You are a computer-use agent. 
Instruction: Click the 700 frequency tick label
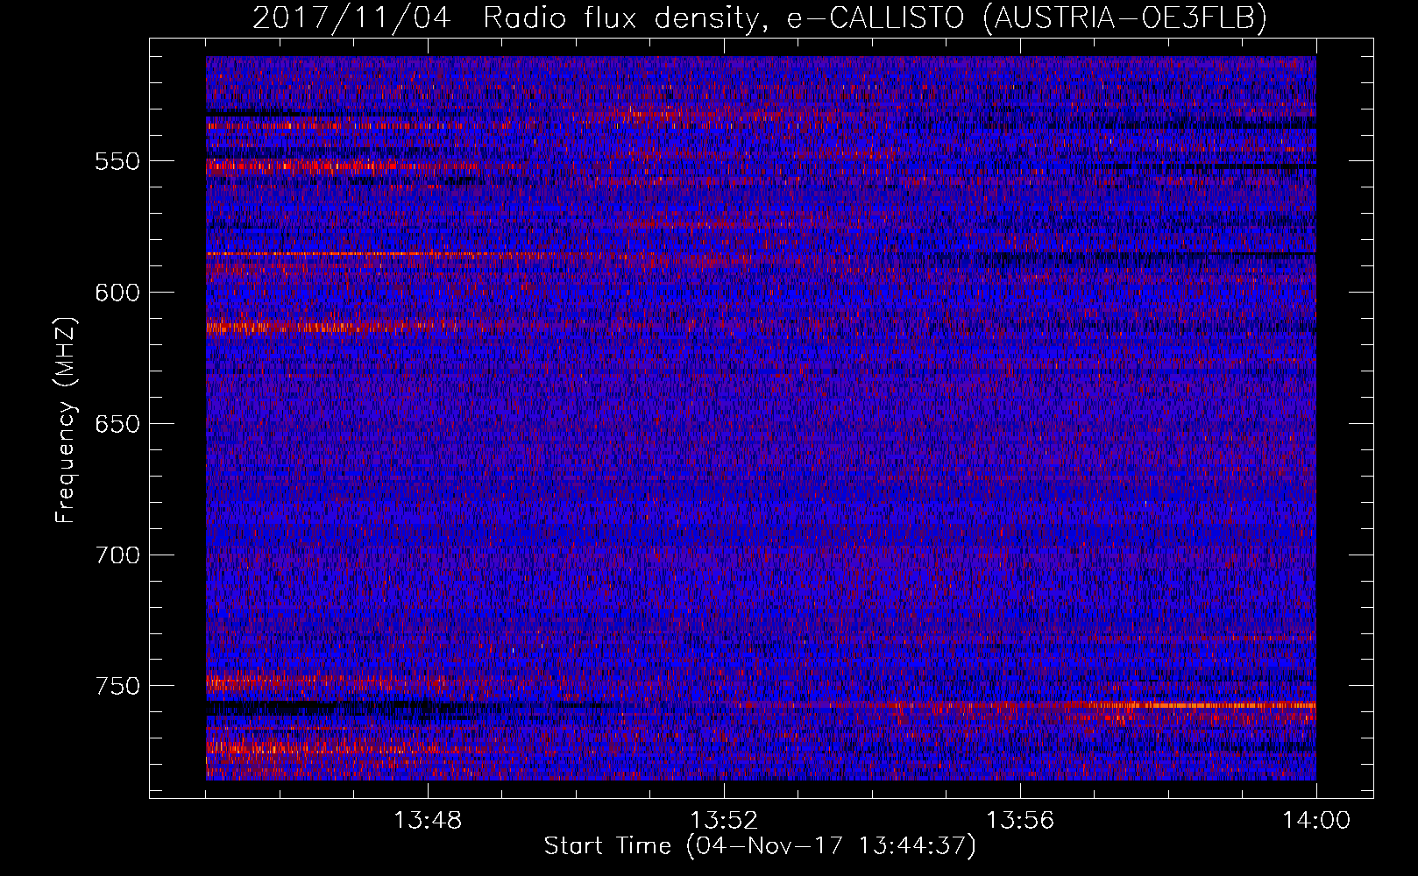pyautogui.click(x=117, y=555)
